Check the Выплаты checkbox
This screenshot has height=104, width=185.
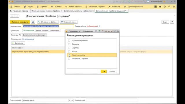pos(69,44)
